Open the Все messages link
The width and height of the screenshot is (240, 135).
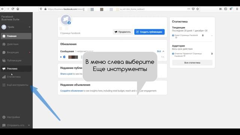(159, 51)
